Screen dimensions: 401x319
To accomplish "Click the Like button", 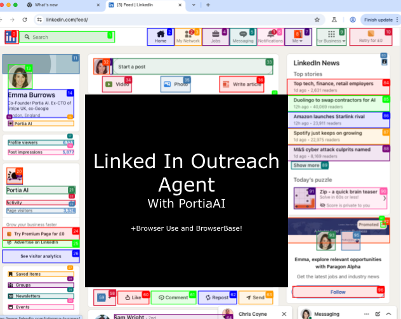I will click(x=133, y=297).
